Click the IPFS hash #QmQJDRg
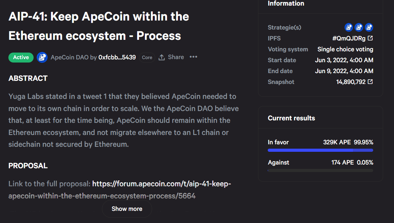394x223 pixels. tap(349, 38)
